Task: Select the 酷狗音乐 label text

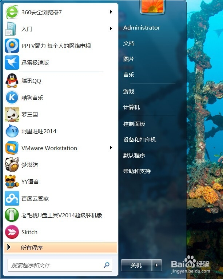Action: [x=32, y=98]
